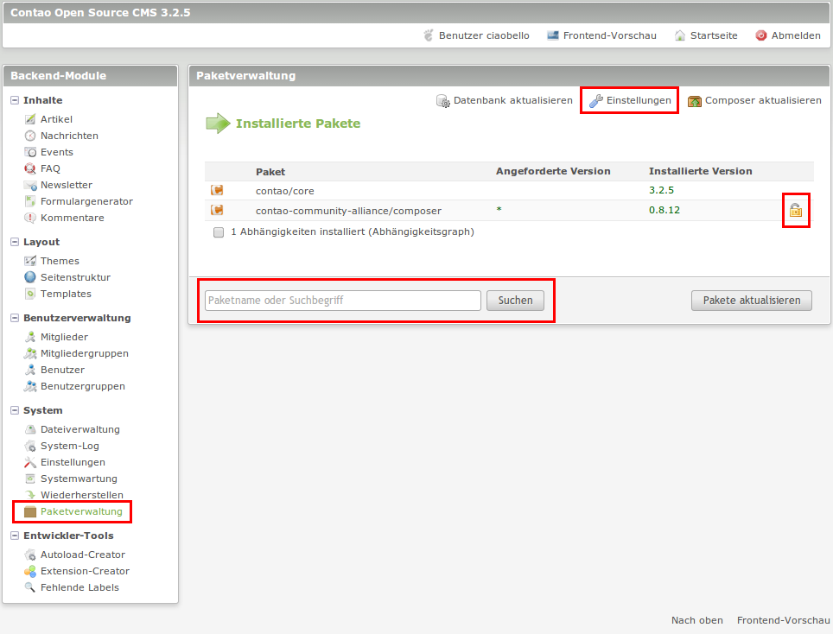Click the contao/core package icon
Screen dimensions: 833x634
tap(217, 190)
